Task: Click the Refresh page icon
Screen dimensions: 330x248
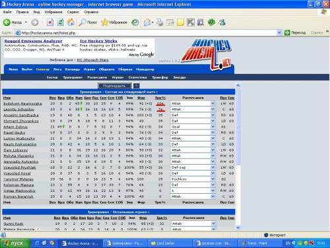Action: [60, 22]
